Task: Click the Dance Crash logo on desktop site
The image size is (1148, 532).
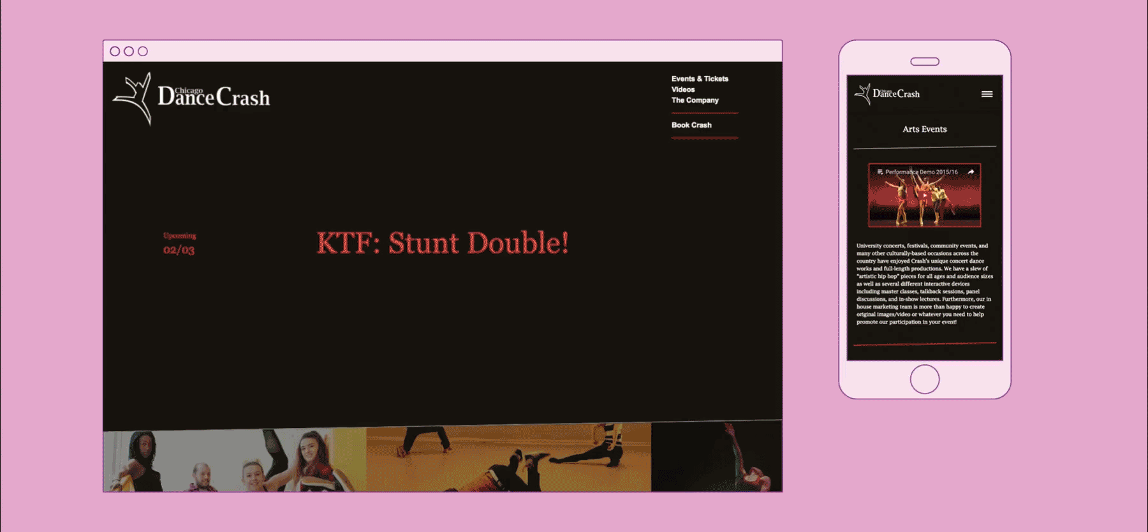Action: pyautogui.click(x=192, y=98)
